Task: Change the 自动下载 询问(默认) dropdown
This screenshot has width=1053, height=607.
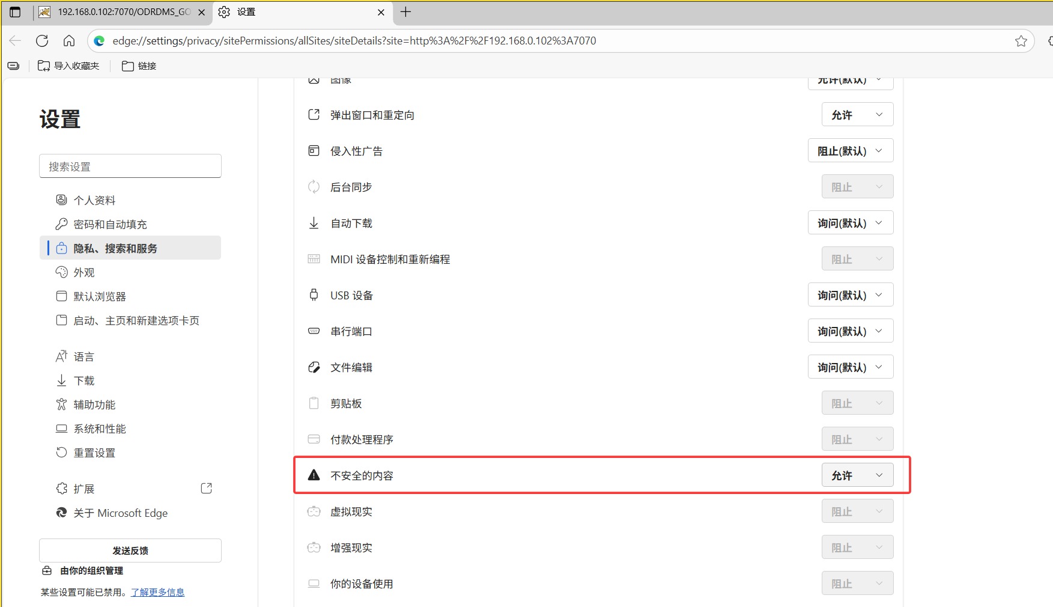Action: [850, 222]
